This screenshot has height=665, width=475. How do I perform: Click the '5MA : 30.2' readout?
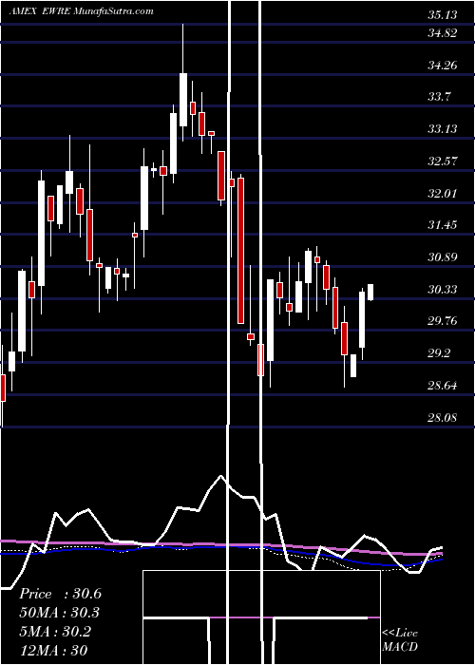coord(55,632)
